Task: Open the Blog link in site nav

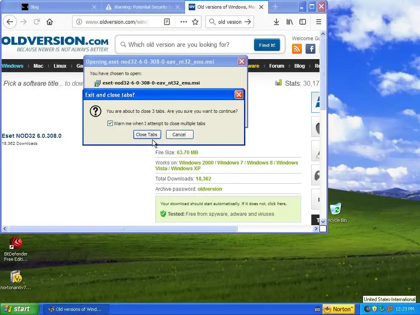Action: tap(299, 66)
